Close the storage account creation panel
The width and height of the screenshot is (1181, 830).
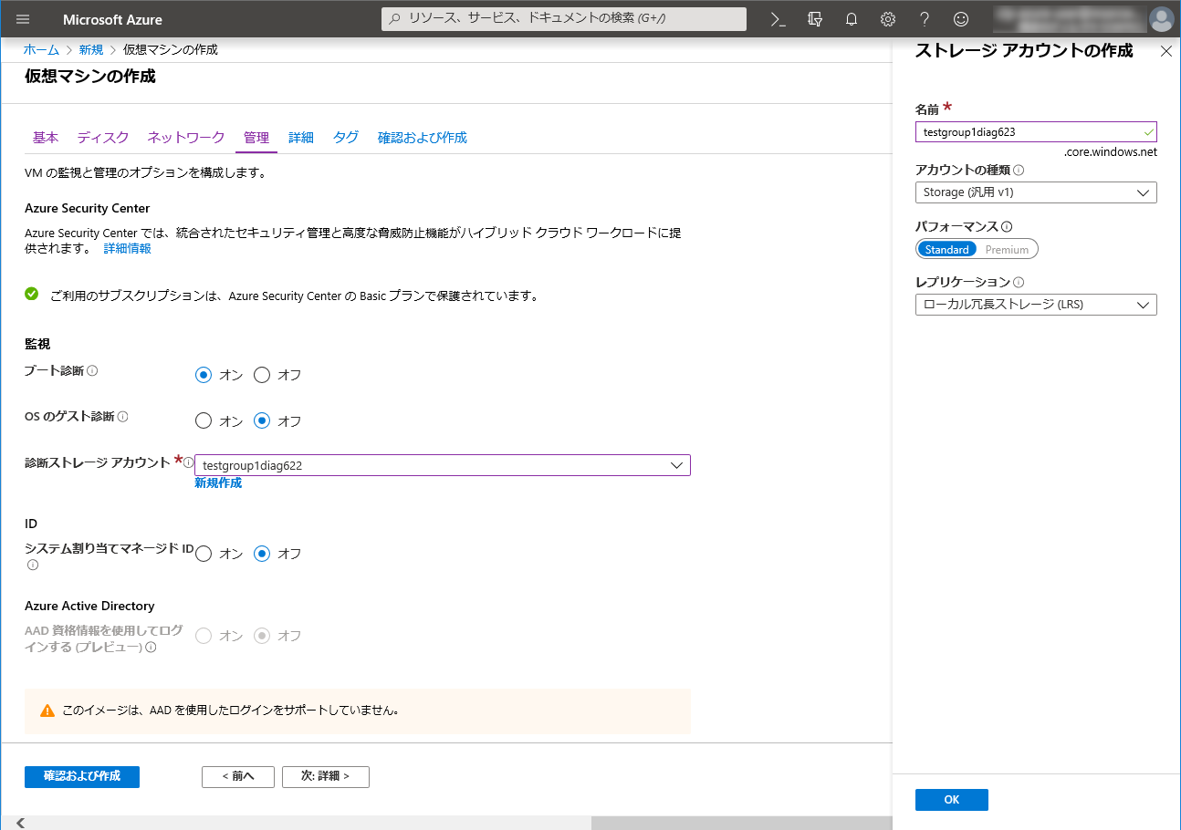click(1165, 51)
